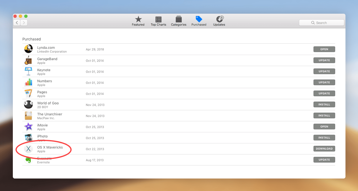Image resolution: width=358 pixels, height=191 pixels.
Task: Download OS X Mavericks
Action: [324, 148]
